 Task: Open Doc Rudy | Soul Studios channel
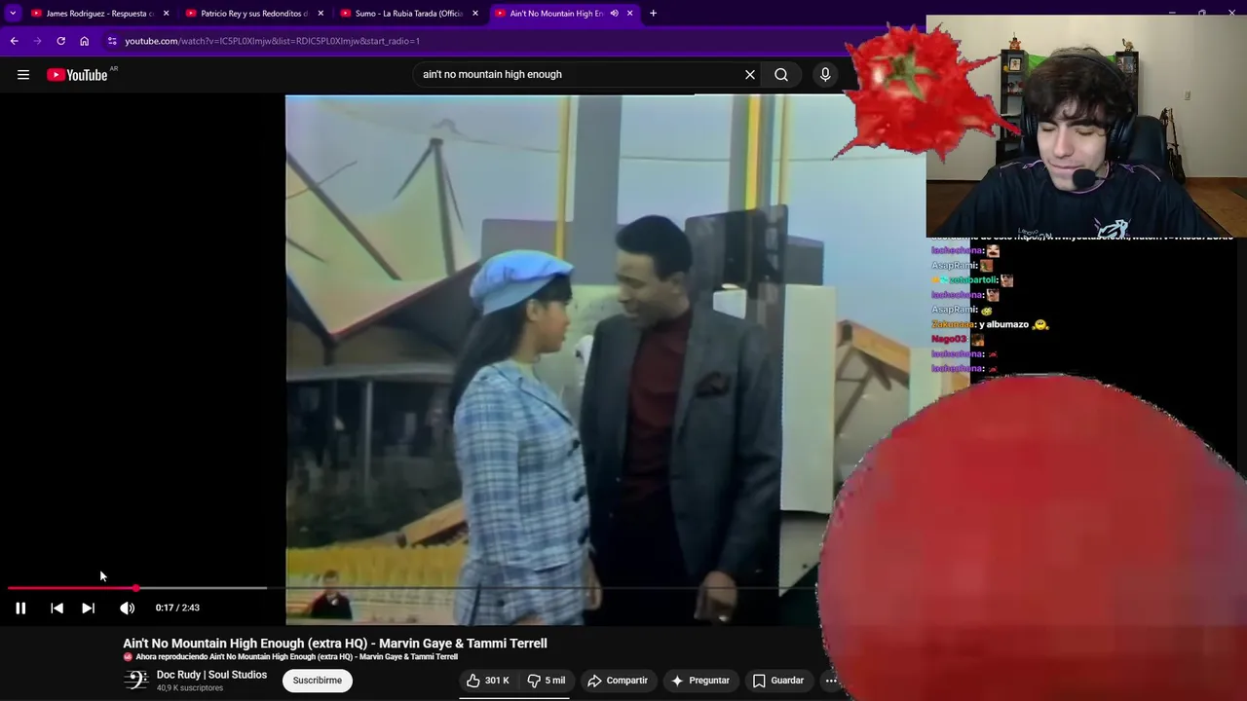(x=211, y=675)
